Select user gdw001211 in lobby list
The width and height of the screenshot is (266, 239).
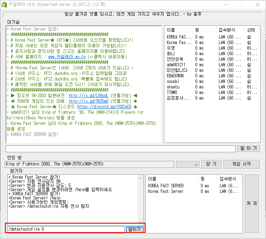pos(176,65)
